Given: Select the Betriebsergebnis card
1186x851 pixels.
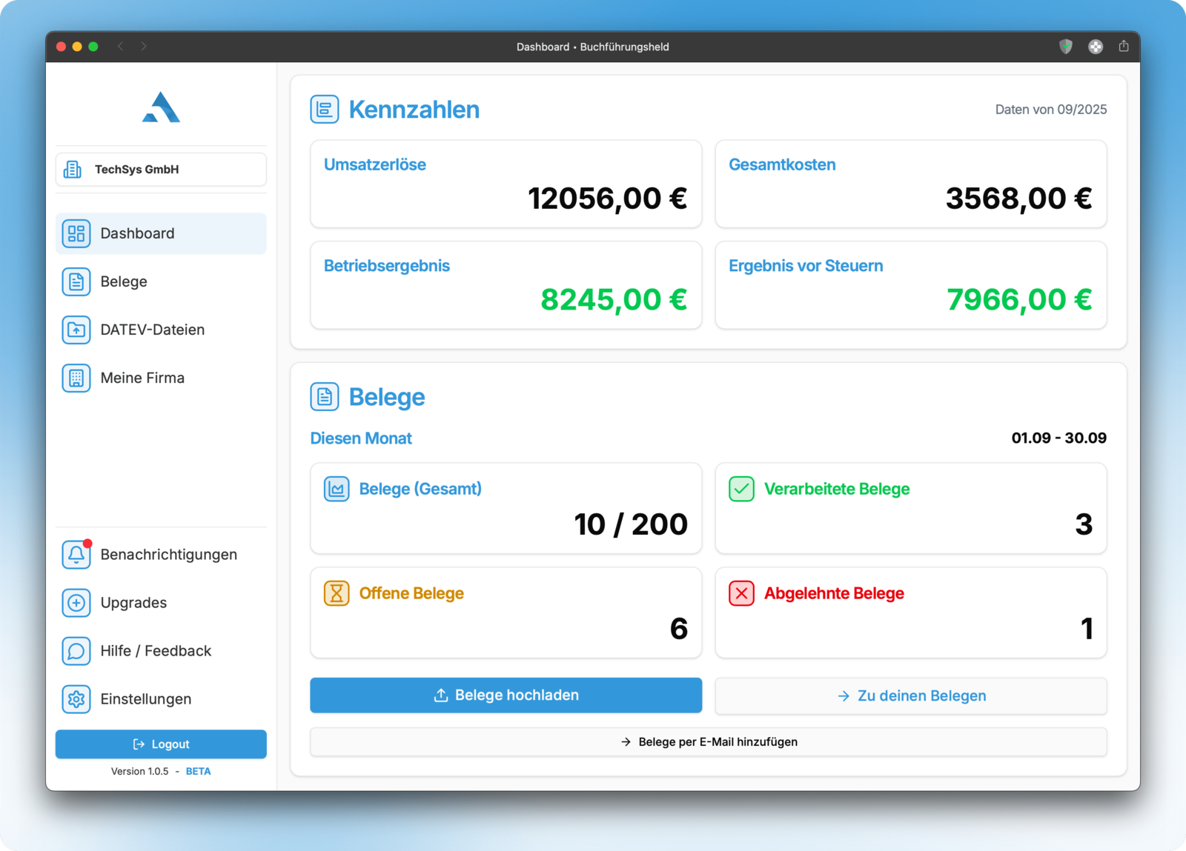Looking at the screenshot, I should (506, 285).
